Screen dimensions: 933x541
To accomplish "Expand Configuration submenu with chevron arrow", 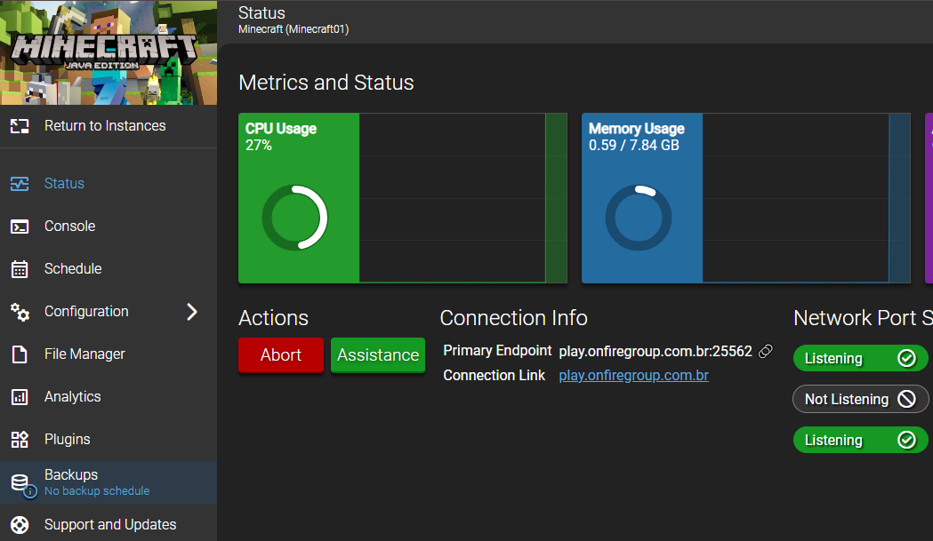I will pyautogui.click(x=192, y=312).
